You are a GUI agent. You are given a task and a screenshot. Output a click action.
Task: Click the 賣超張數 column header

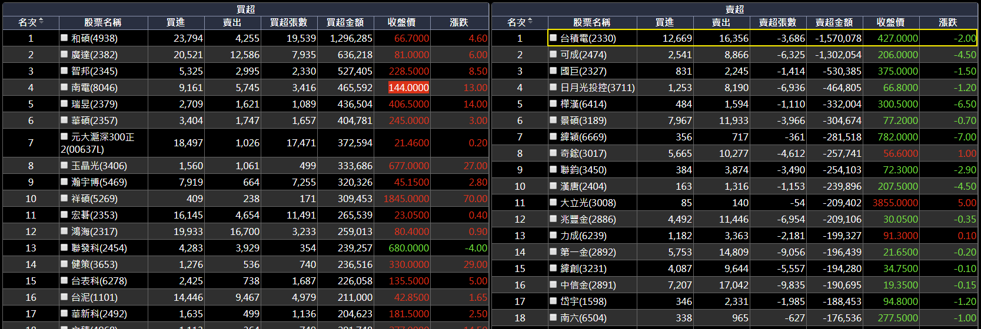pos(777,22)
